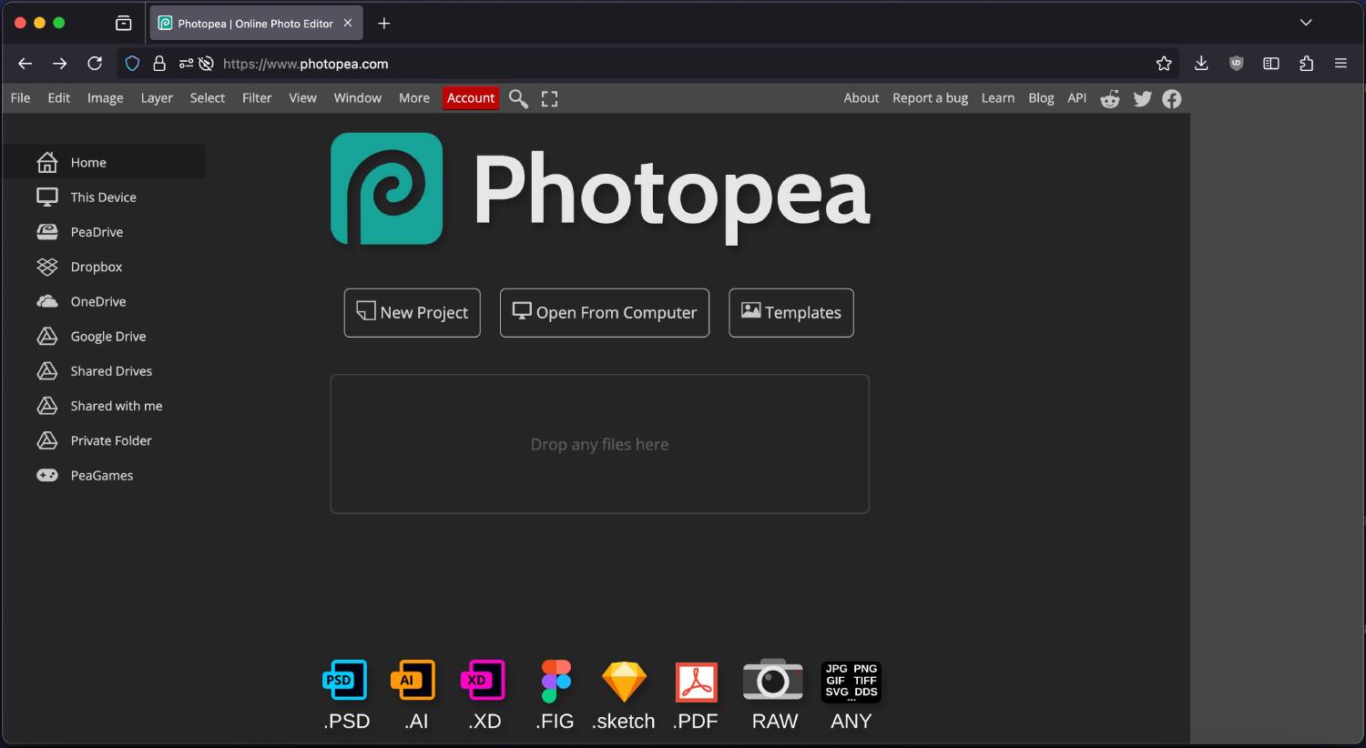This screenshot has width=1366, height=748.
Task: Click the .PDF format icon
Action: click(697, 682)
